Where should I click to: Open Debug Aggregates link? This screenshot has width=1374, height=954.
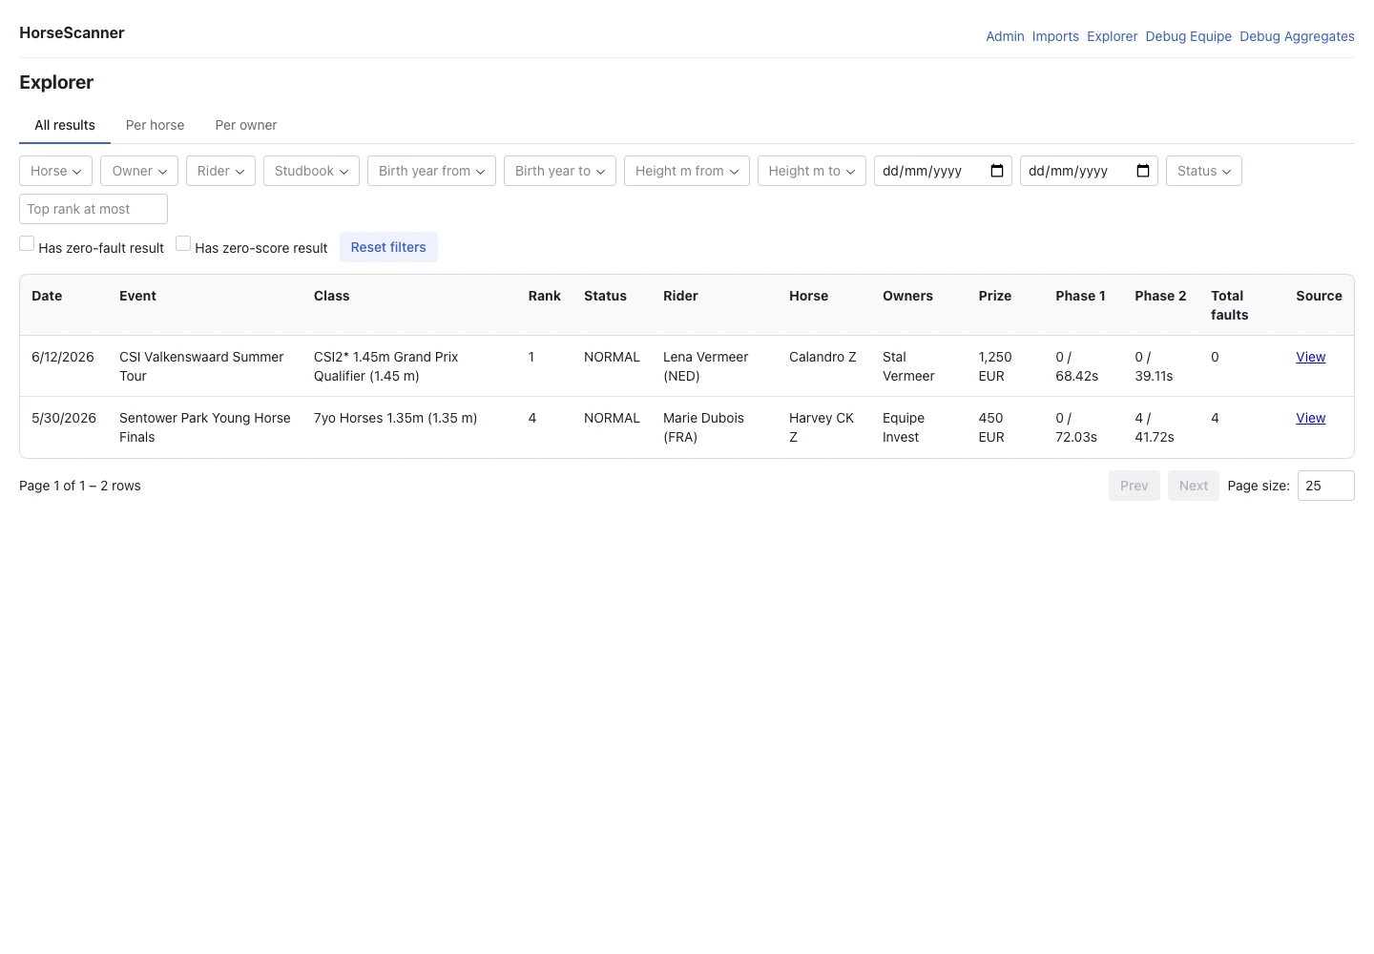[1297, 36]
